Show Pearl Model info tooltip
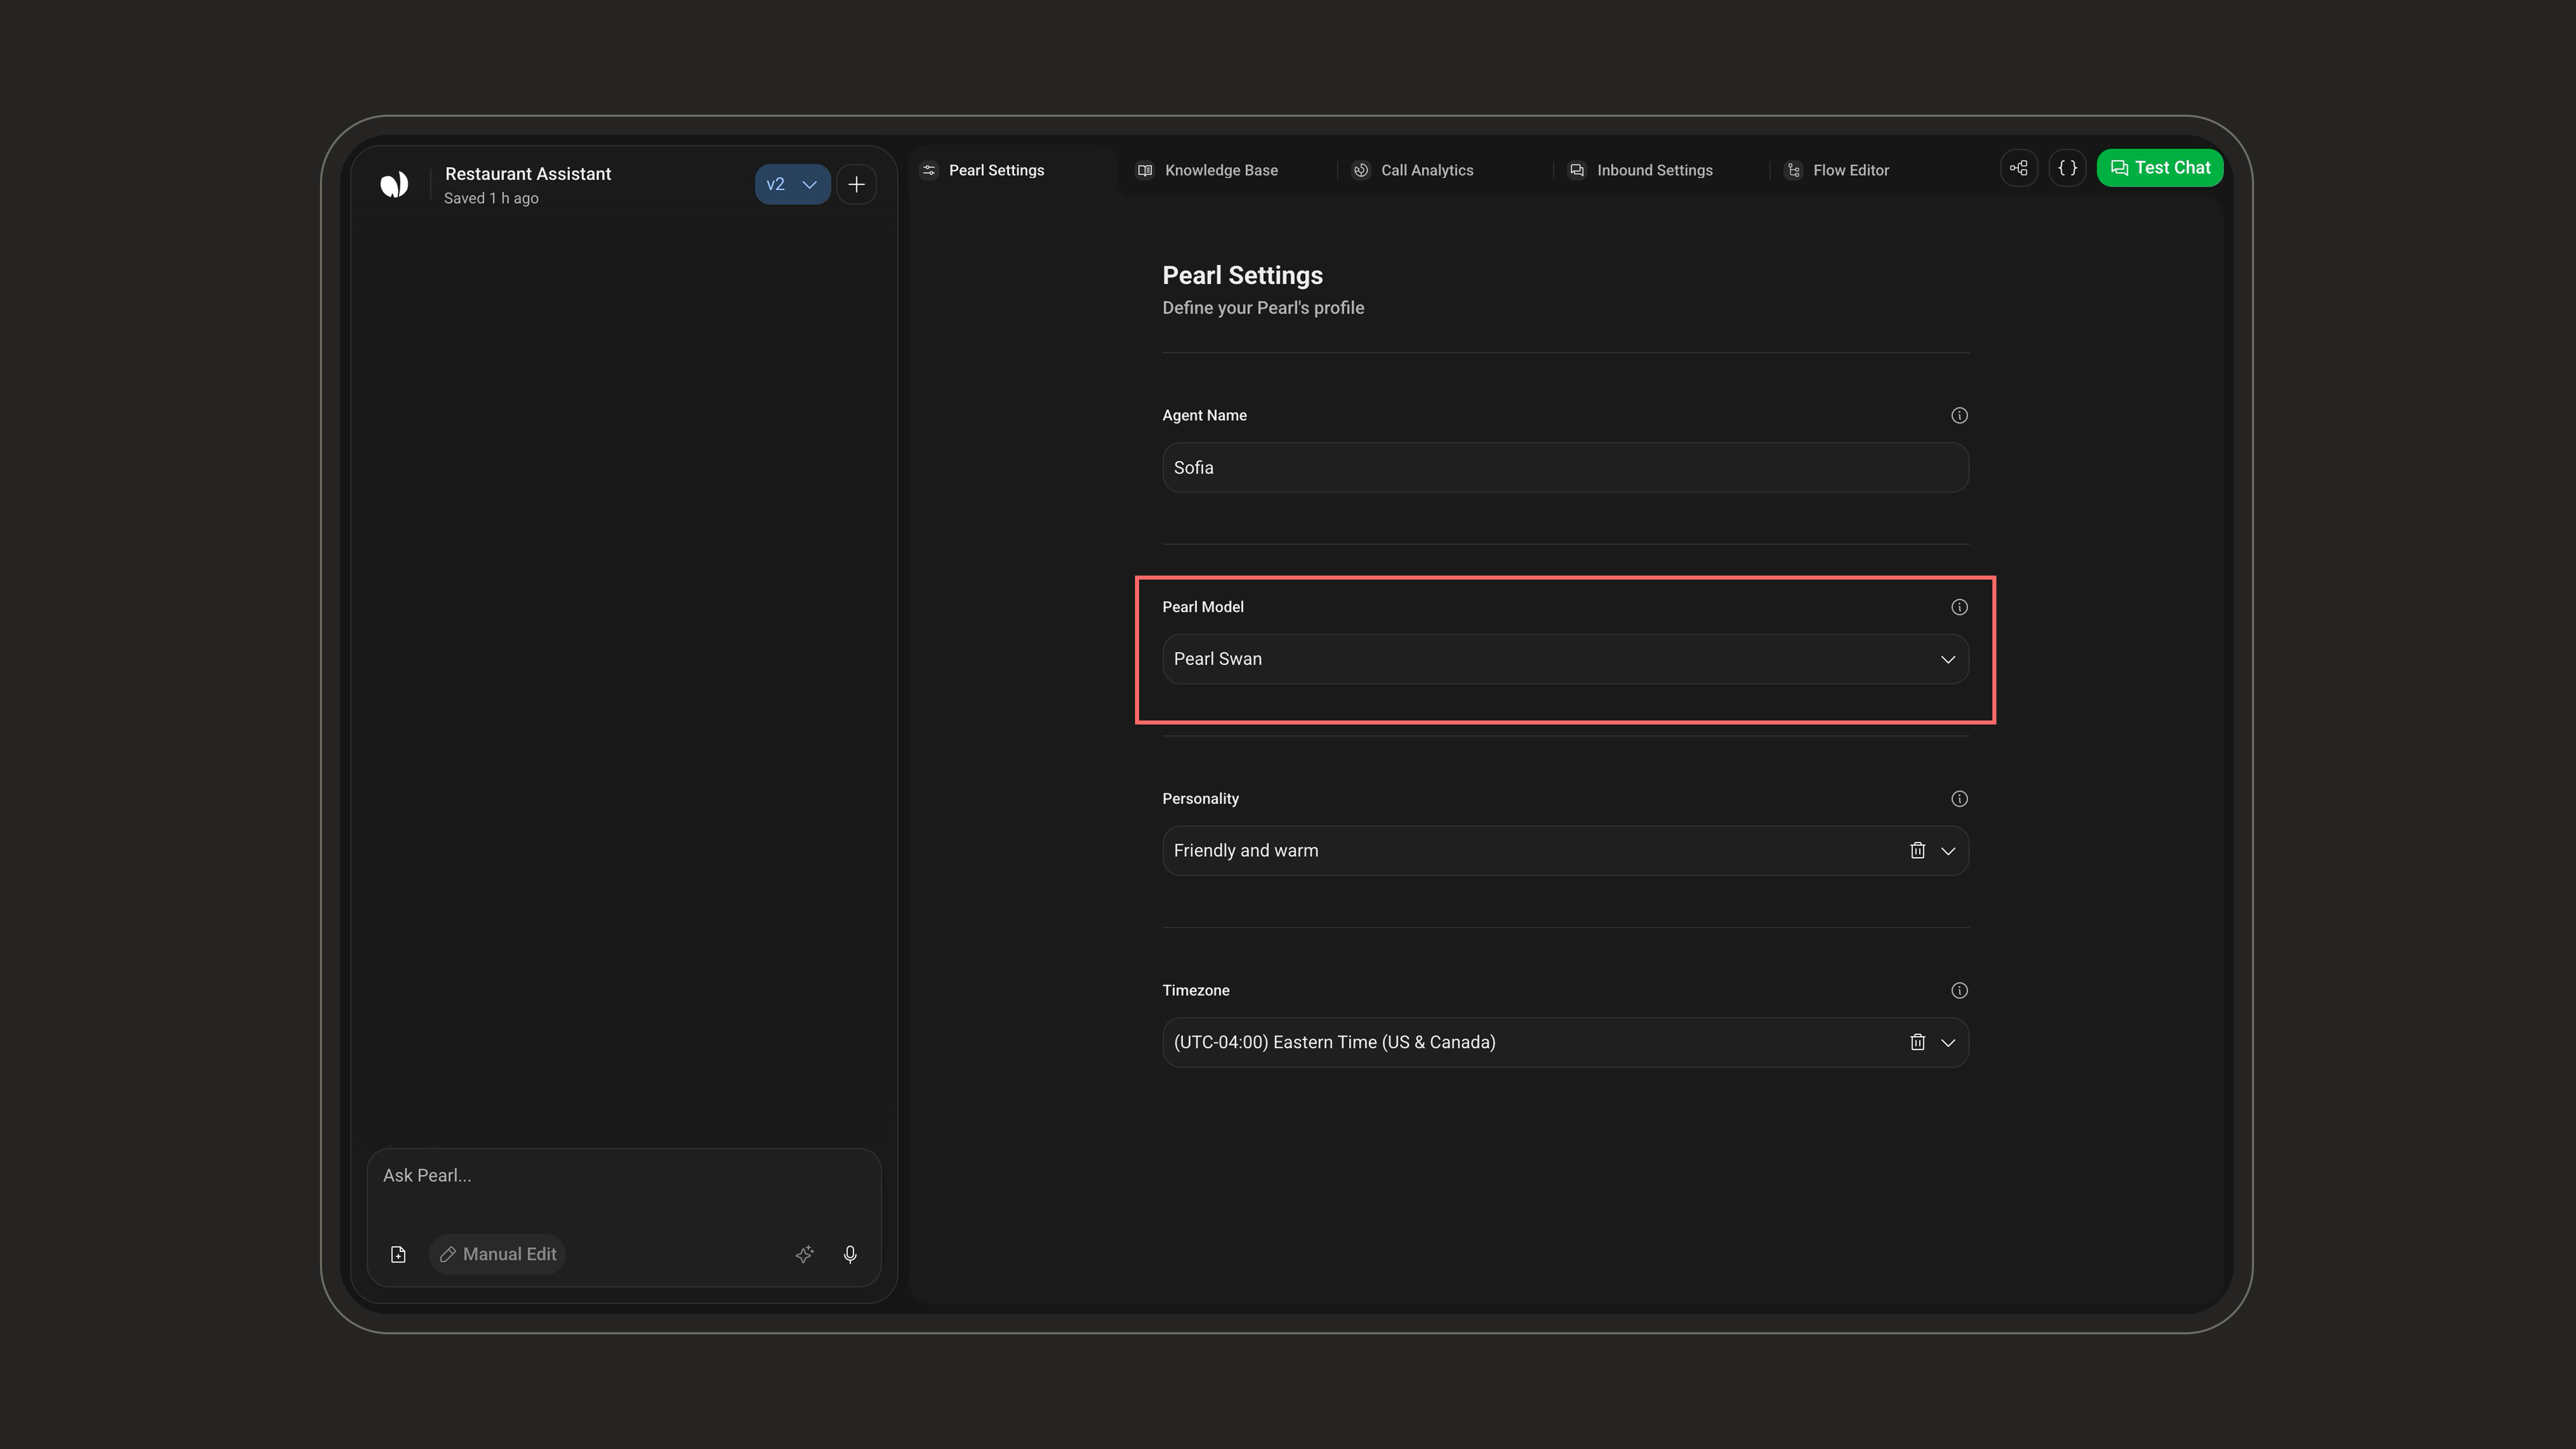The width and height of the screenshot is (2576, 1449). [x=1959, y=607]
